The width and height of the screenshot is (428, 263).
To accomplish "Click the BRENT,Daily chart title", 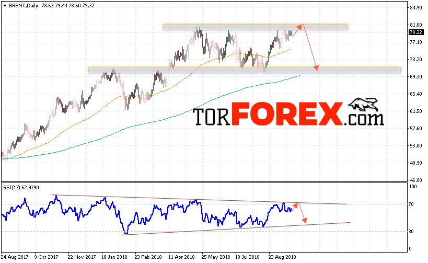I will 24,5.
